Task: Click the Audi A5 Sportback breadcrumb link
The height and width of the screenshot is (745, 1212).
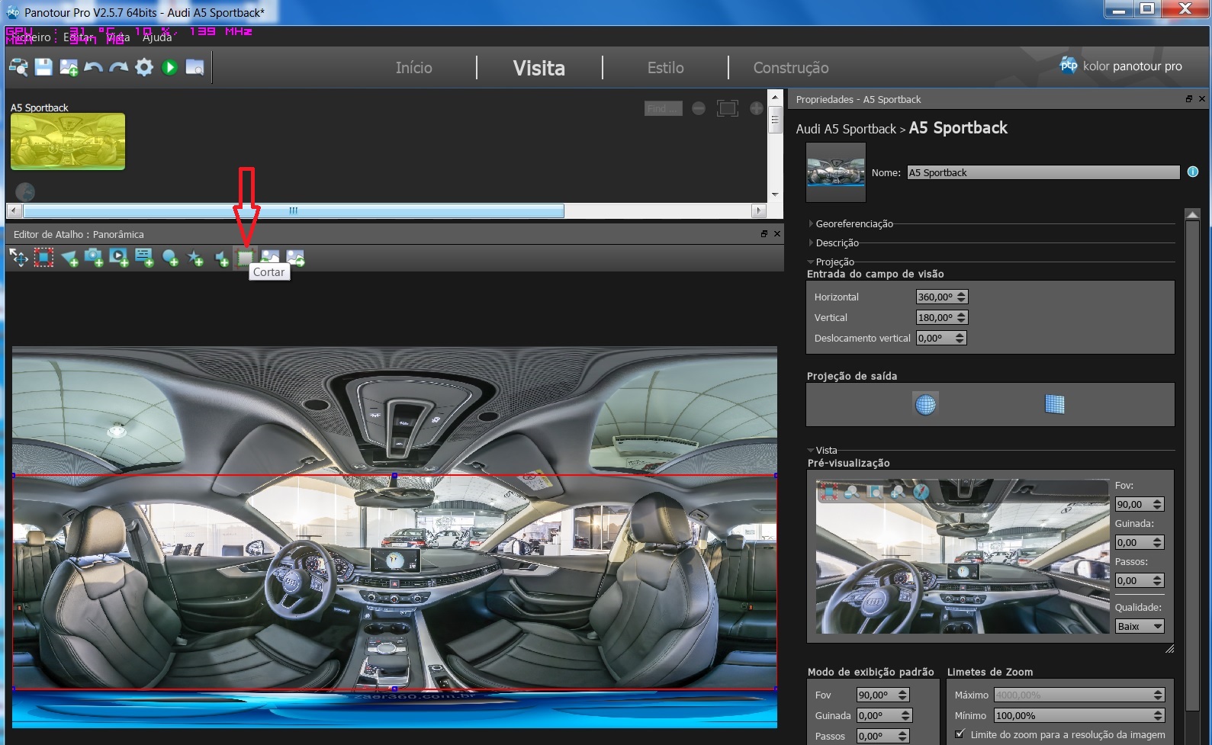Action: point(846,129)
